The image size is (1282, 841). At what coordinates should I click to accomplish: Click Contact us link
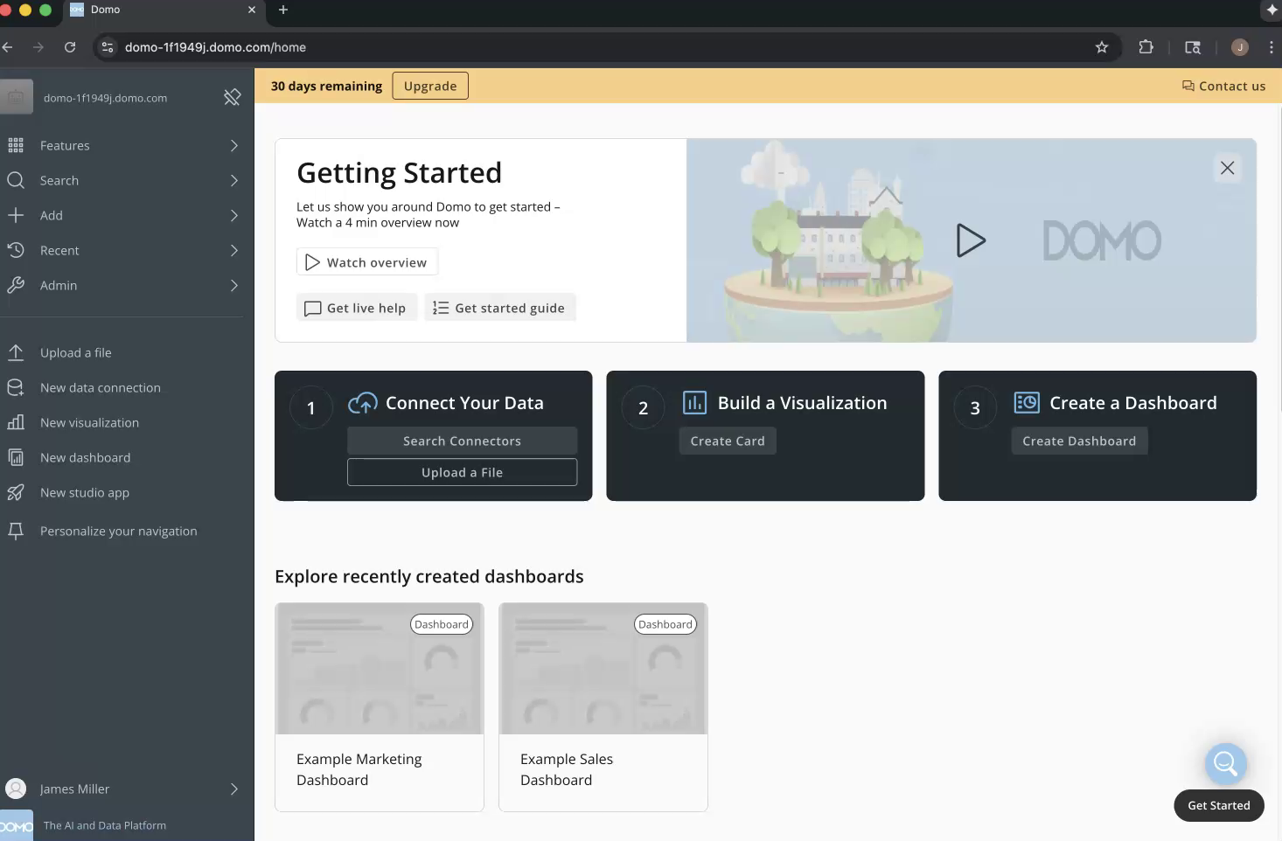1223,86
